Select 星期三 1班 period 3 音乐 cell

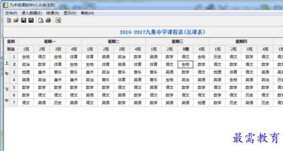click(x=153, y=72)
